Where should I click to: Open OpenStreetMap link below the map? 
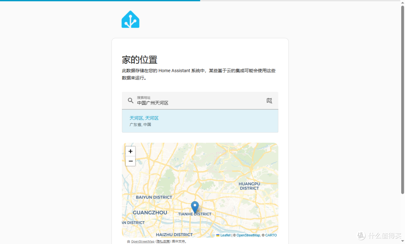[142, 241]
